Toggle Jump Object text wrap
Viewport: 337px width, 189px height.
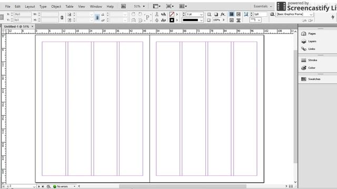click(x=239, y=20)
